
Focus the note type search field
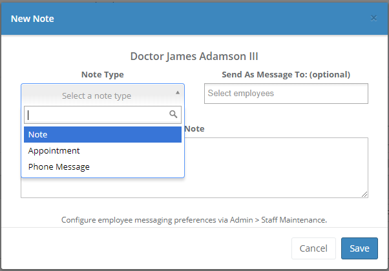click(96, 115)
